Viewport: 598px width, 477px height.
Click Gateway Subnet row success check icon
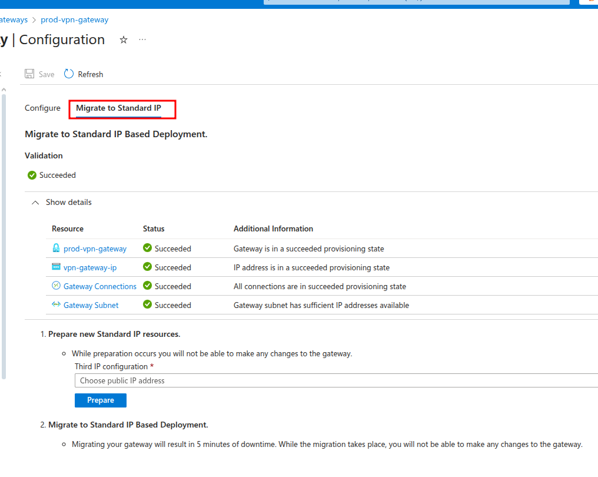[x=147, y=304]
